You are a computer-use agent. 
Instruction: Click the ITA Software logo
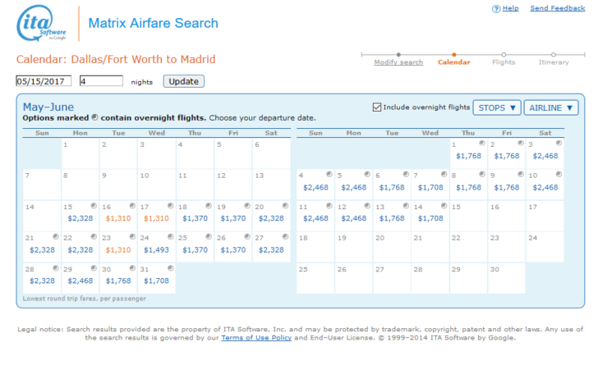coord(41,23)
